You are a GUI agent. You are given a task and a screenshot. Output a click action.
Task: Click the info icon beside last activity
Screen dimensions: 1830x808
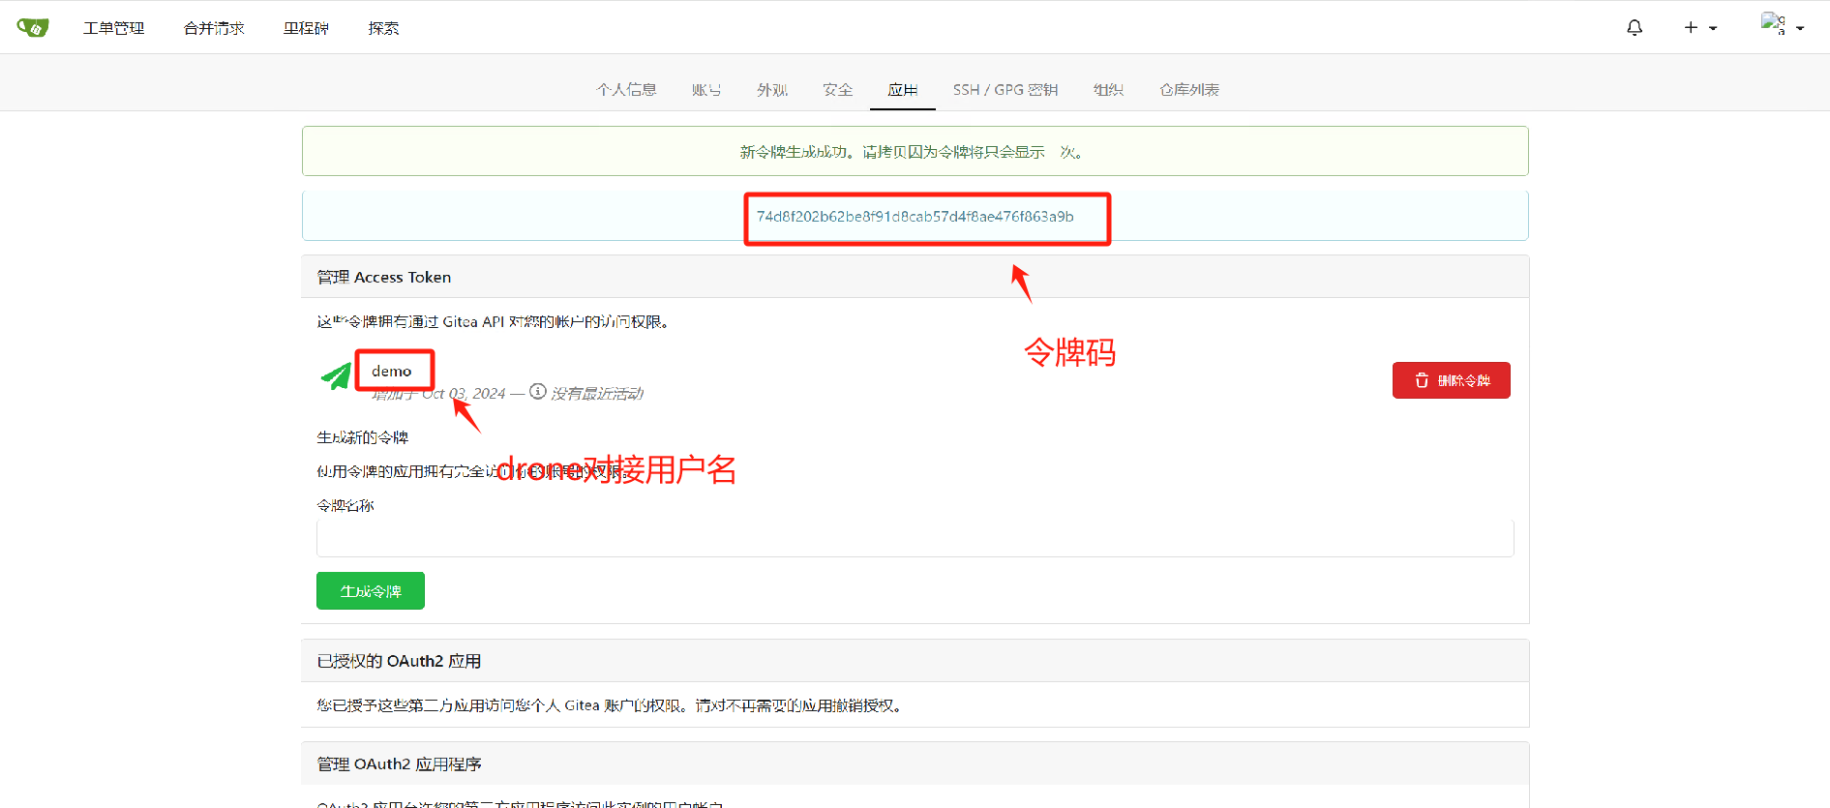pyautogui.click(x=538, y=392)
